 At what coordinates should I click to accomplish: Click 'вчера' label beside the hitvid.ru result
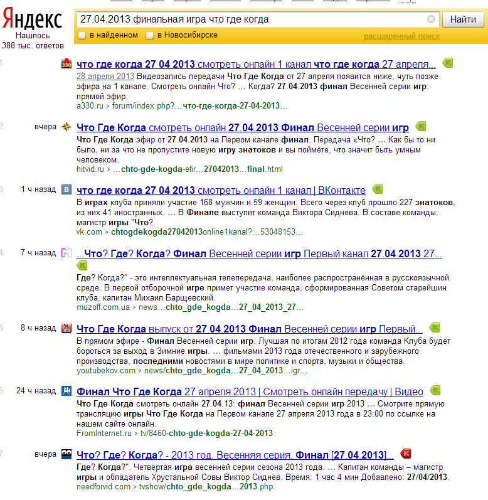[x=45, y=127]
